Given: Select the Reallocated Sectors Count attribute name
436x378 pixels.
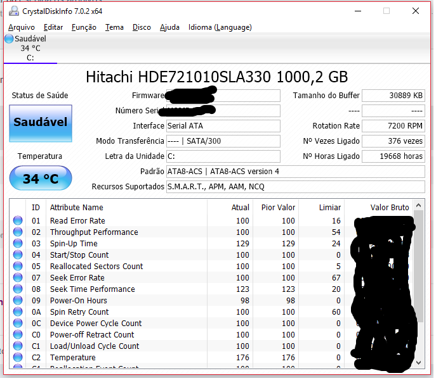Looking at the screenshot, I should coord(96,266).
